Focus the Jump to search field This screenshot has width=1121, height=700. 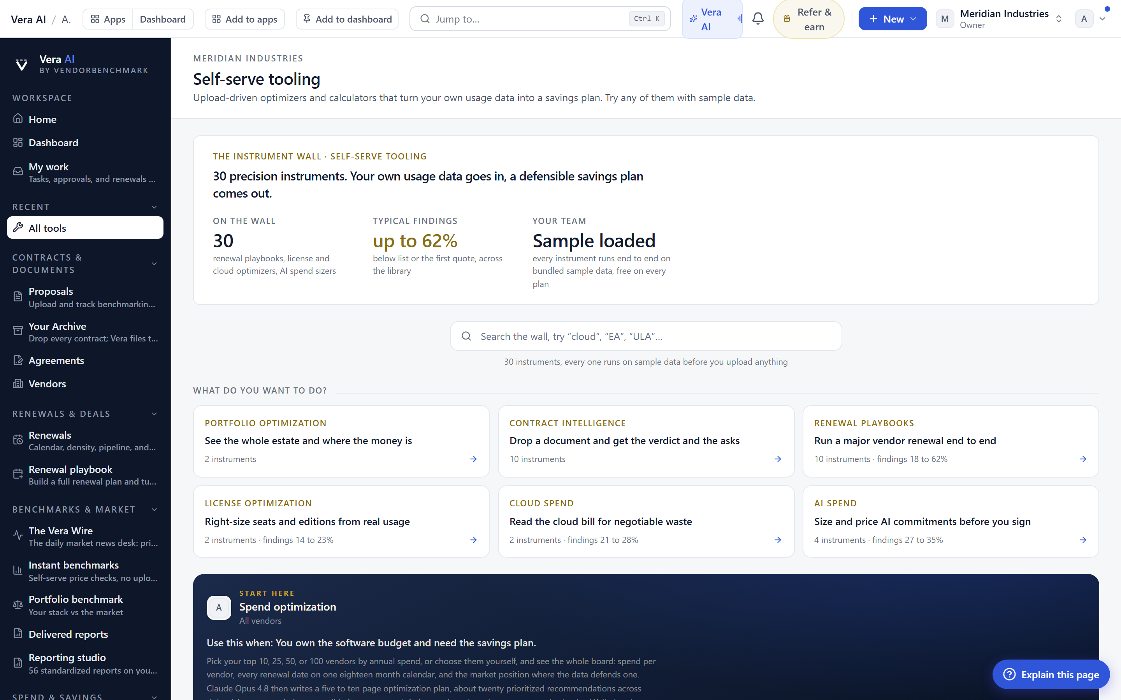point(540,19)
